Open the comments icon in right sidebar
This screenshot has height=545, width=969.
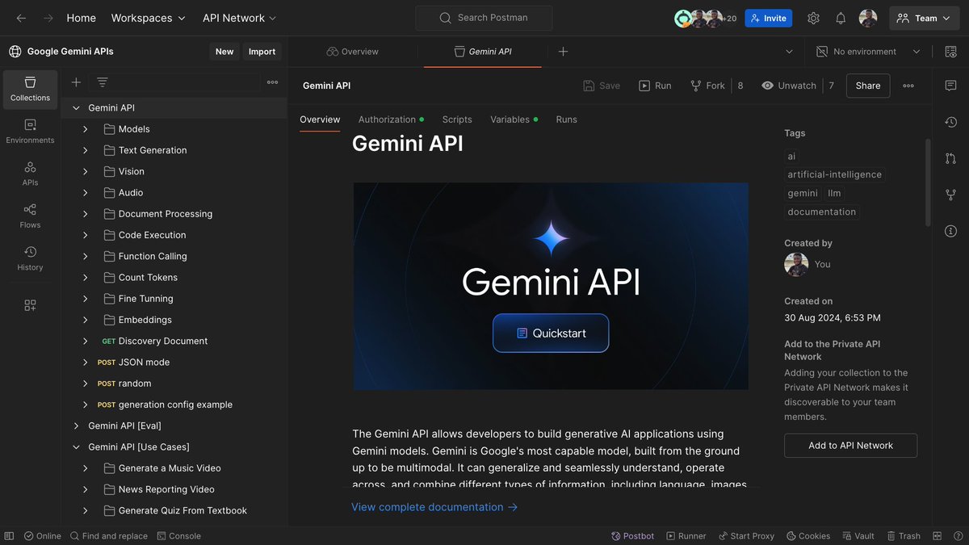pos(950,86)
